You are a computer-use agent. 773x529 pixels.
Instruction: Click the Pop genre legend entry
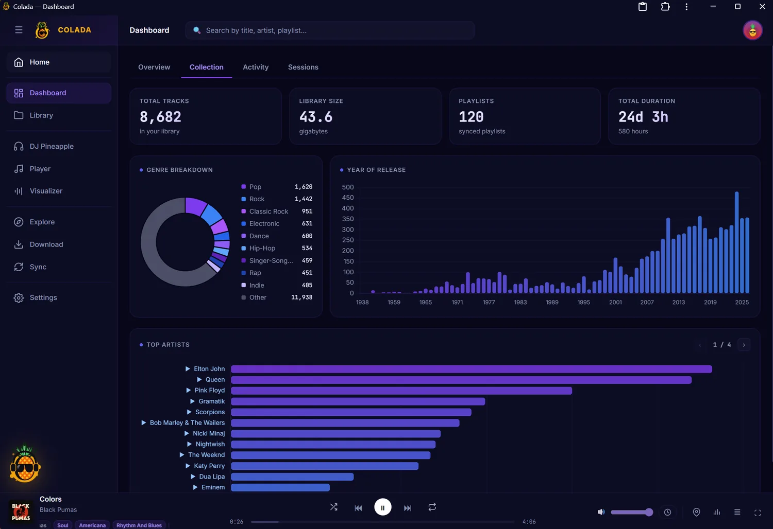click(277, 187)
